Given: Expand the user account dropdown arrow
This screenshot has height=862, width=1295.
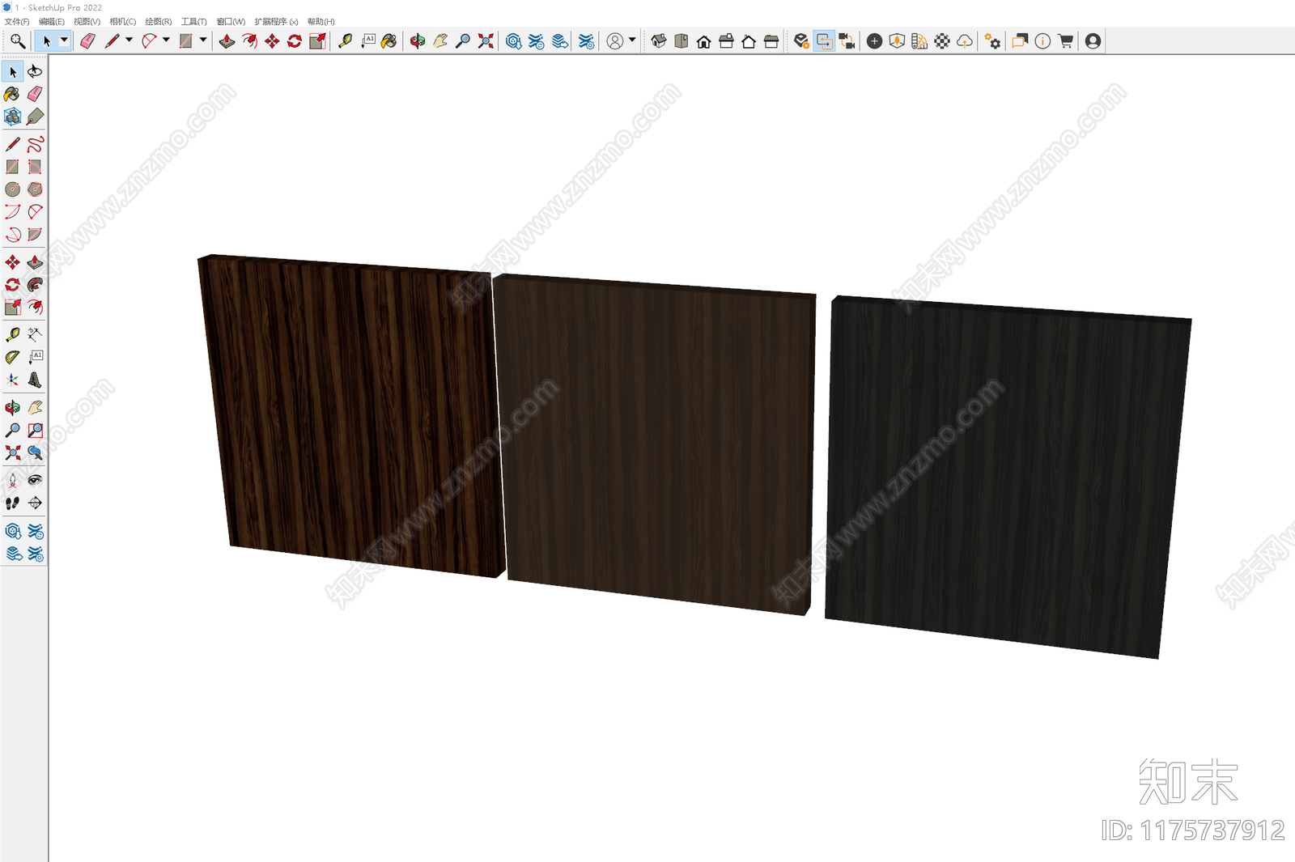Looking at the screenshot, I should (632, 40).
